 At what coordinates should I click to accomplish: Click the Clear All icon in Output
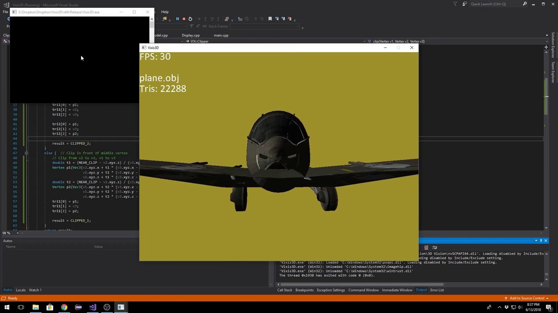point(426,247)
